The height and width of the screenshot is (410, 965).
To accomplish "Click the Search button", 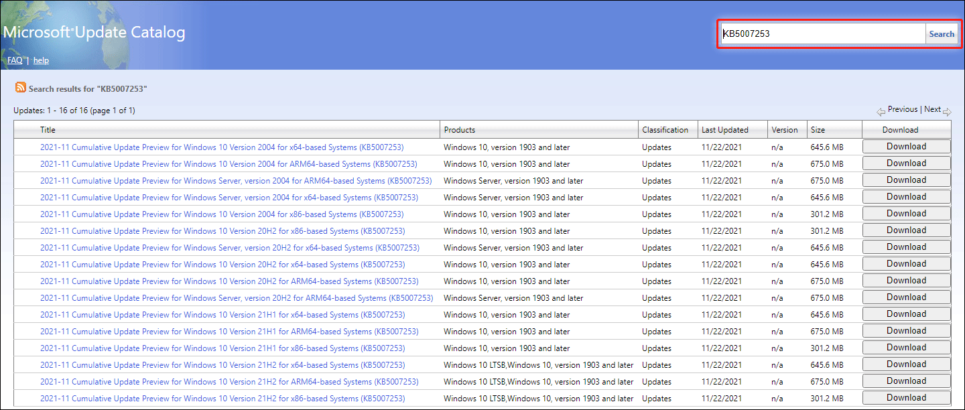I will click(942, 34).
